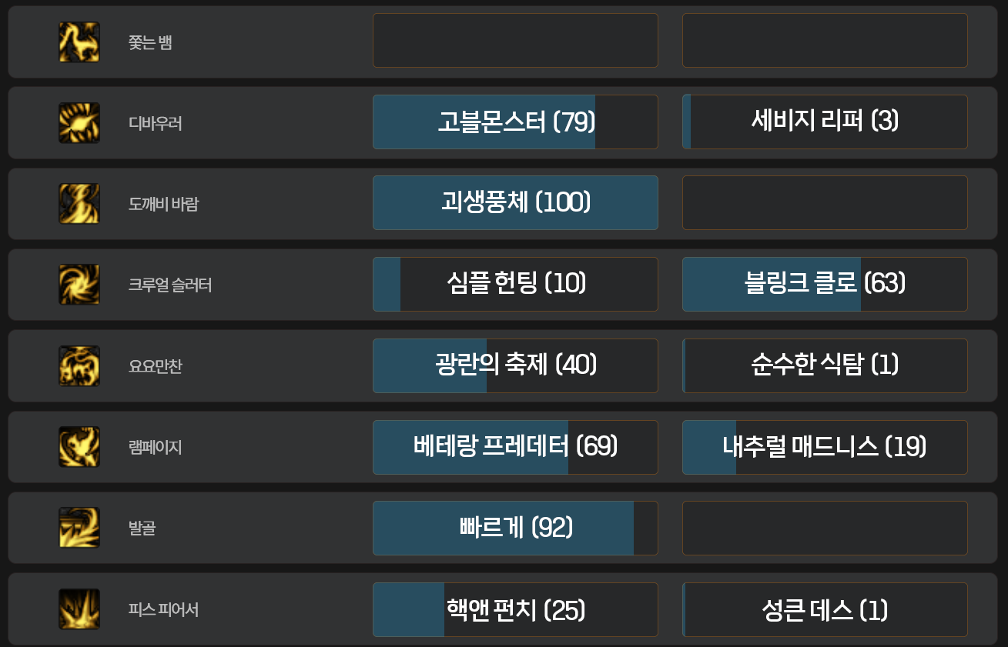1008x647 pixels.
Task: Click the 빠르게 (92) bar
Action: point(515,529)
